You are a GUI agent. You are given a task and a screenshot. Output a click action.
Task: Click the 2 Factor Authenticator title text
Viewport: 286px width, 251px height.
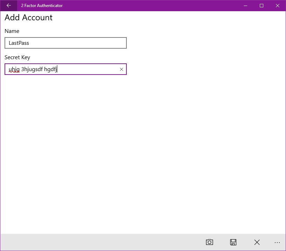(42, 6)
